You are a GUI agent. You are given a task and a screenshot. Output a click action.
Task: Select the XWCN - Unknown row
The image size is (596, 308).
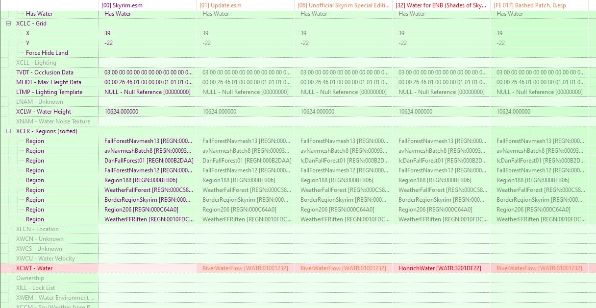point(40,239)
